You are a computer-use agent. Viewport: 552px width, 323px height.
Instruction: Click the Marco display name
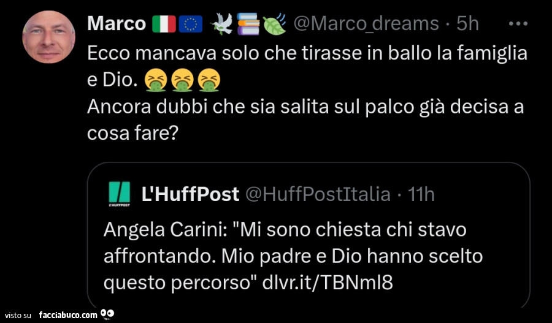(x=117, y=23)
